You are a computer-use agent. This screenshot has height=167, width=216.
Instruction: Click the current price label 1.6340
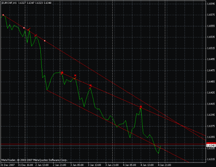click(211, 146)
